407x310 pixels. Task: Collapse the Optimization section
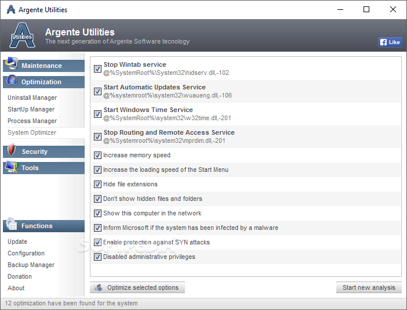click(44, 82)
